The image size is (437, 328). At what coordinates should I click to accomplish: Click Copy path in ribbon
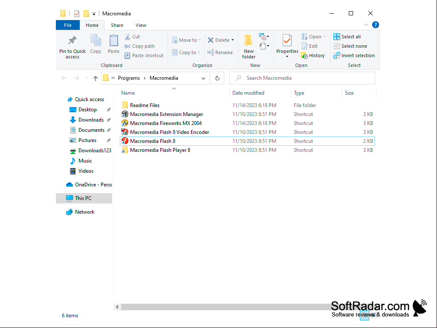pyautogui.click(x=139, y=46)
